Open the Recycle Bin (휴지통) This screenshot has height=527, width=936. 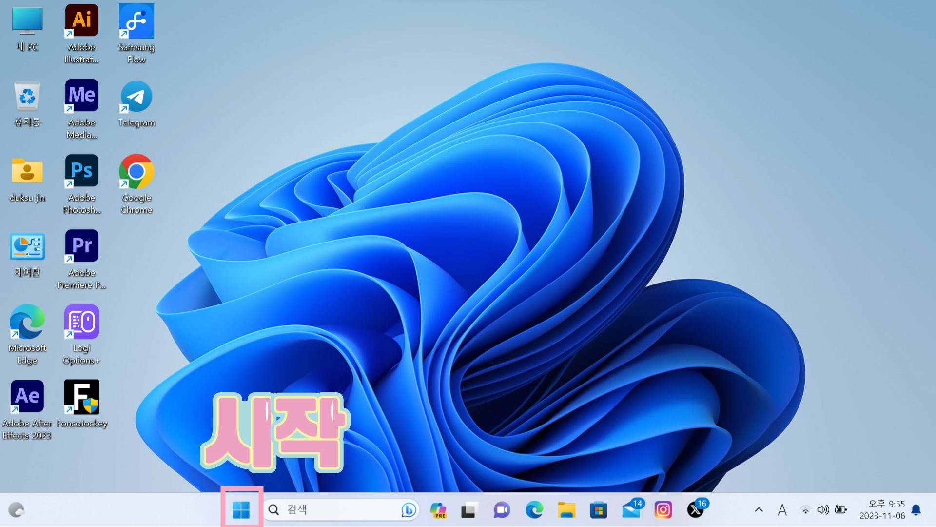27,97
